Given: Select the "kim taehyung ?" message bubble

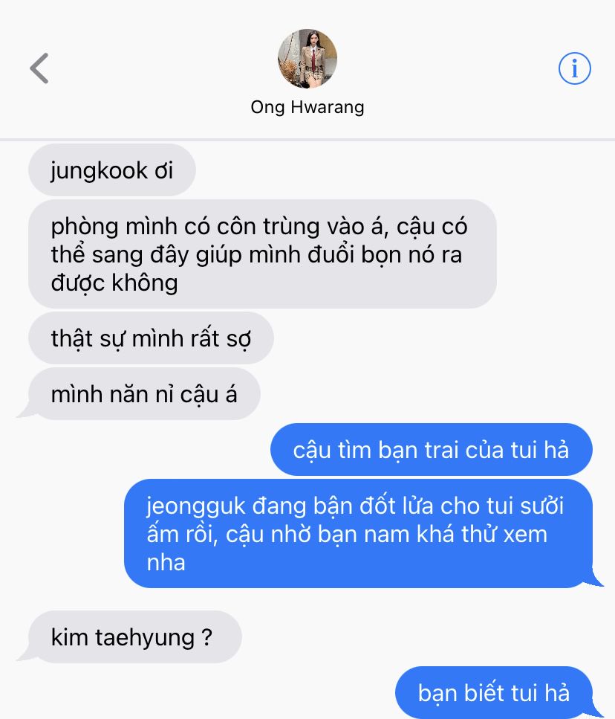Looking at the screenshot, I should (131, 637).
